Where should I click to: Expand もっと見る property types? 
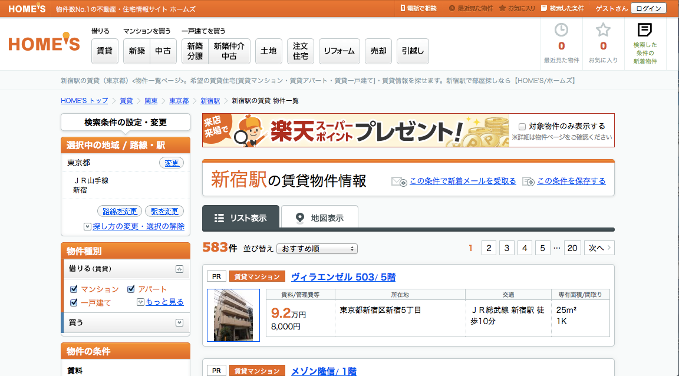160,302
